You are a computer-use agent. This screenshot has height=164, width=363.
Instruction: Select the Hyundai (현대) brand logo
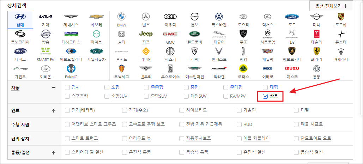20,17
